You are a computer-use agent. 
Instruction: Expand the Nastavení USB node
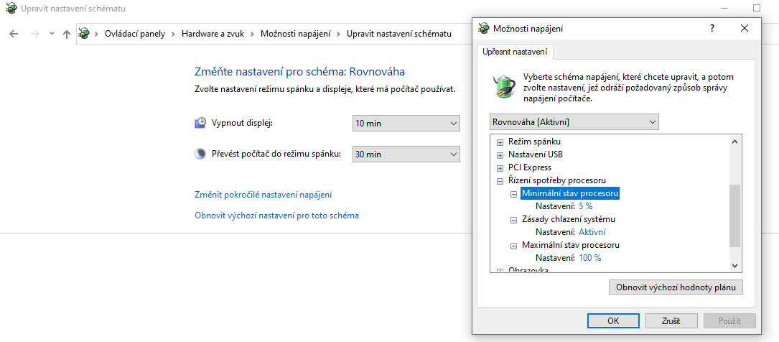pos(500,155)
